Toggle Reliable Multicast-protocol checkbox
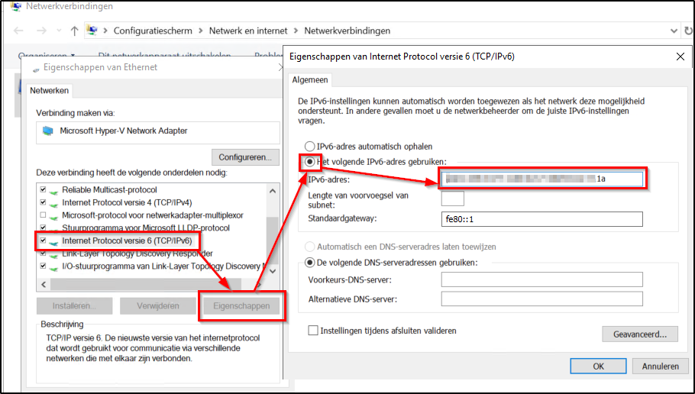 pyautogui.click(x=43, y=189)
